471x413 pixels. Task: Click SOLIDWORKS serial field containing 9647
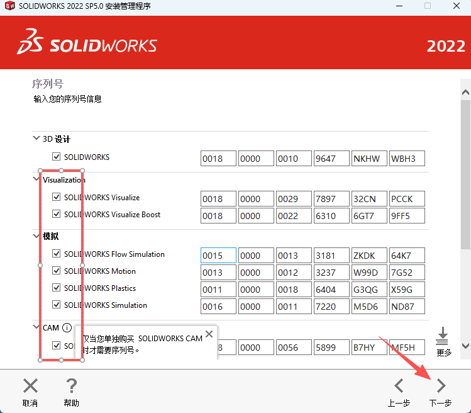[x=331, y=159]
